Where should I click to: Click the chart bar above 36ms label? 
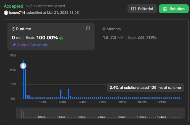coord(61,94)
